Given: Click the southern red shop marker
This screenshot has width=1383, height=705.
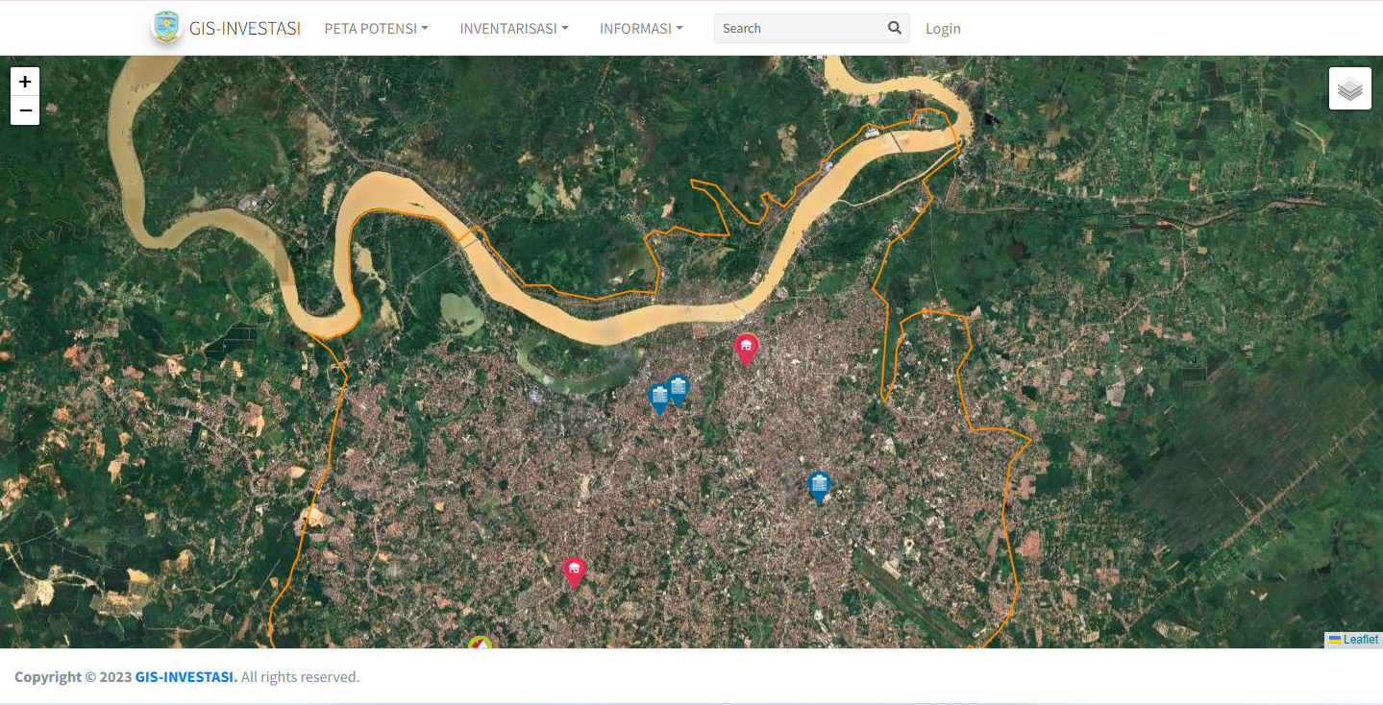Looking at the screenshot, I should tap(574, 571).
